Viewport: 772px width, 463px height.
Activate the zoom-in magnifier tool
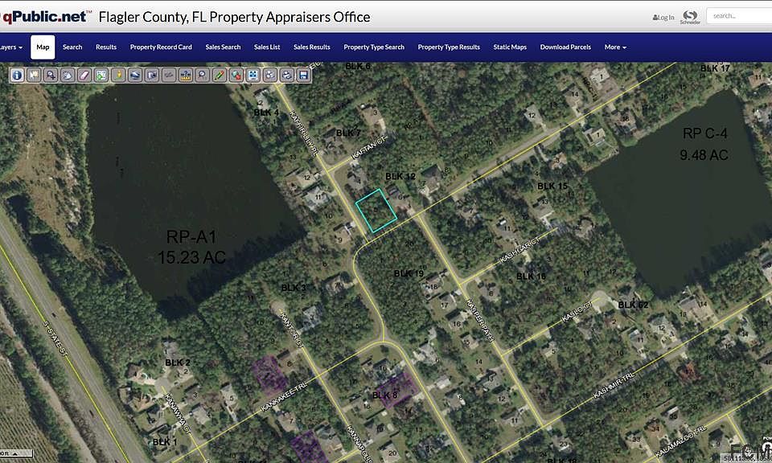51,75
